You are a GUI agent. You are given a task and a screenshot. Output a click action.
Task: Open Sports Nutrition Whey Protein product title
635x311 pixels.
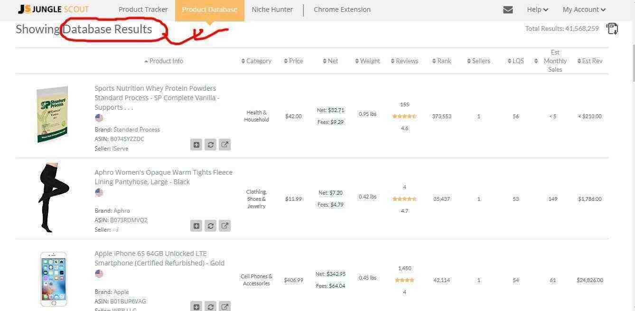click(157, 98)
